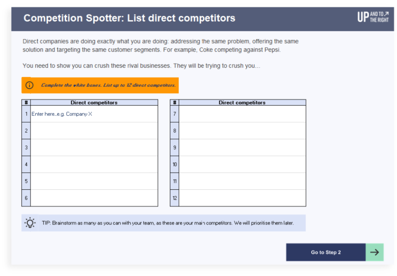Select competitor input box number 1
Image resolution: width=397 pixels, height=276 pixels.
tap(94, 114)
